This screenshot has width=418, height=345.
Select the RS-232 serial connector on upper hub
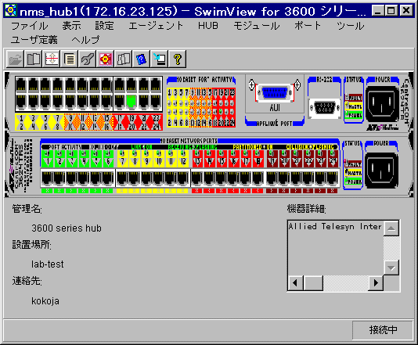point(324,109)
